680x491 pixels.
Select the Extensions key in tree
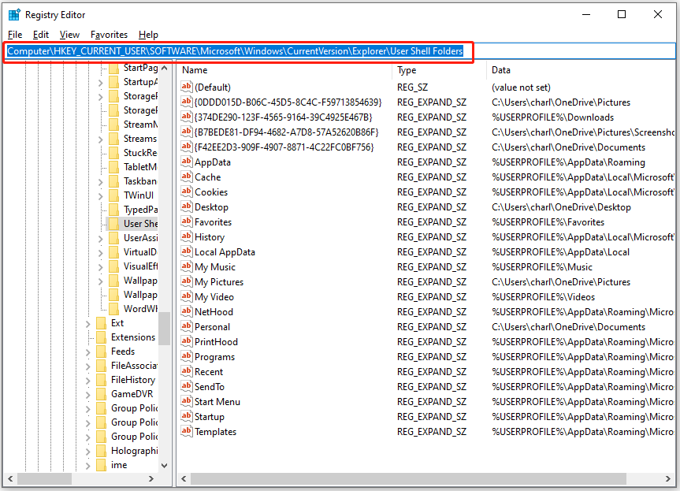tap(132, 337)
